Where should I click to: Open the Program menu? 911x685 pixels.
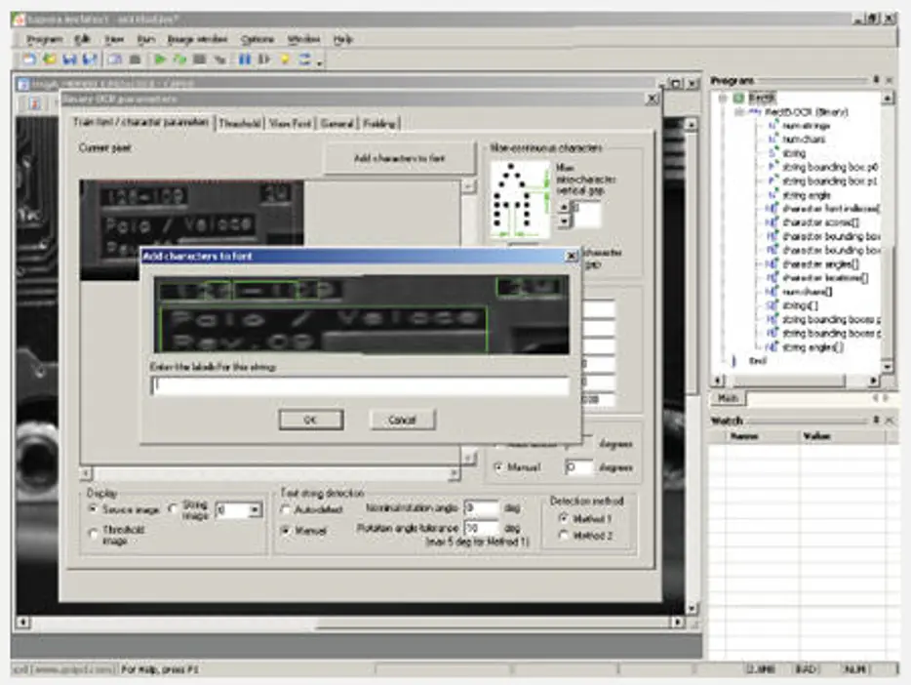coord(44,39)
